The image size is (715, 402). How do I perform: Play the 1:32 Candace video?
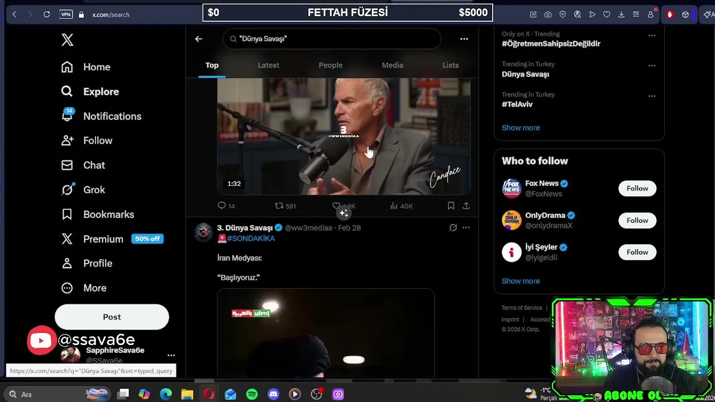point(344,137)
